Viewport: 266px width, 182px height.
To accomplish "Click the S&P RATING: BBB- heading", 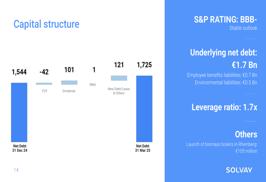I will point(226,19).
